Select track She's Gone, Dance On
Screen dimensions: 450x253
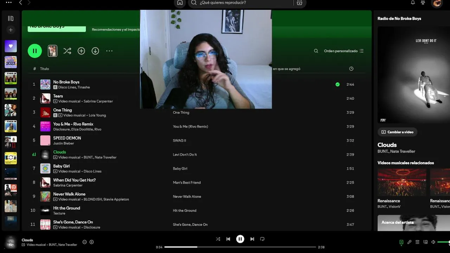[x=73, y=222]
